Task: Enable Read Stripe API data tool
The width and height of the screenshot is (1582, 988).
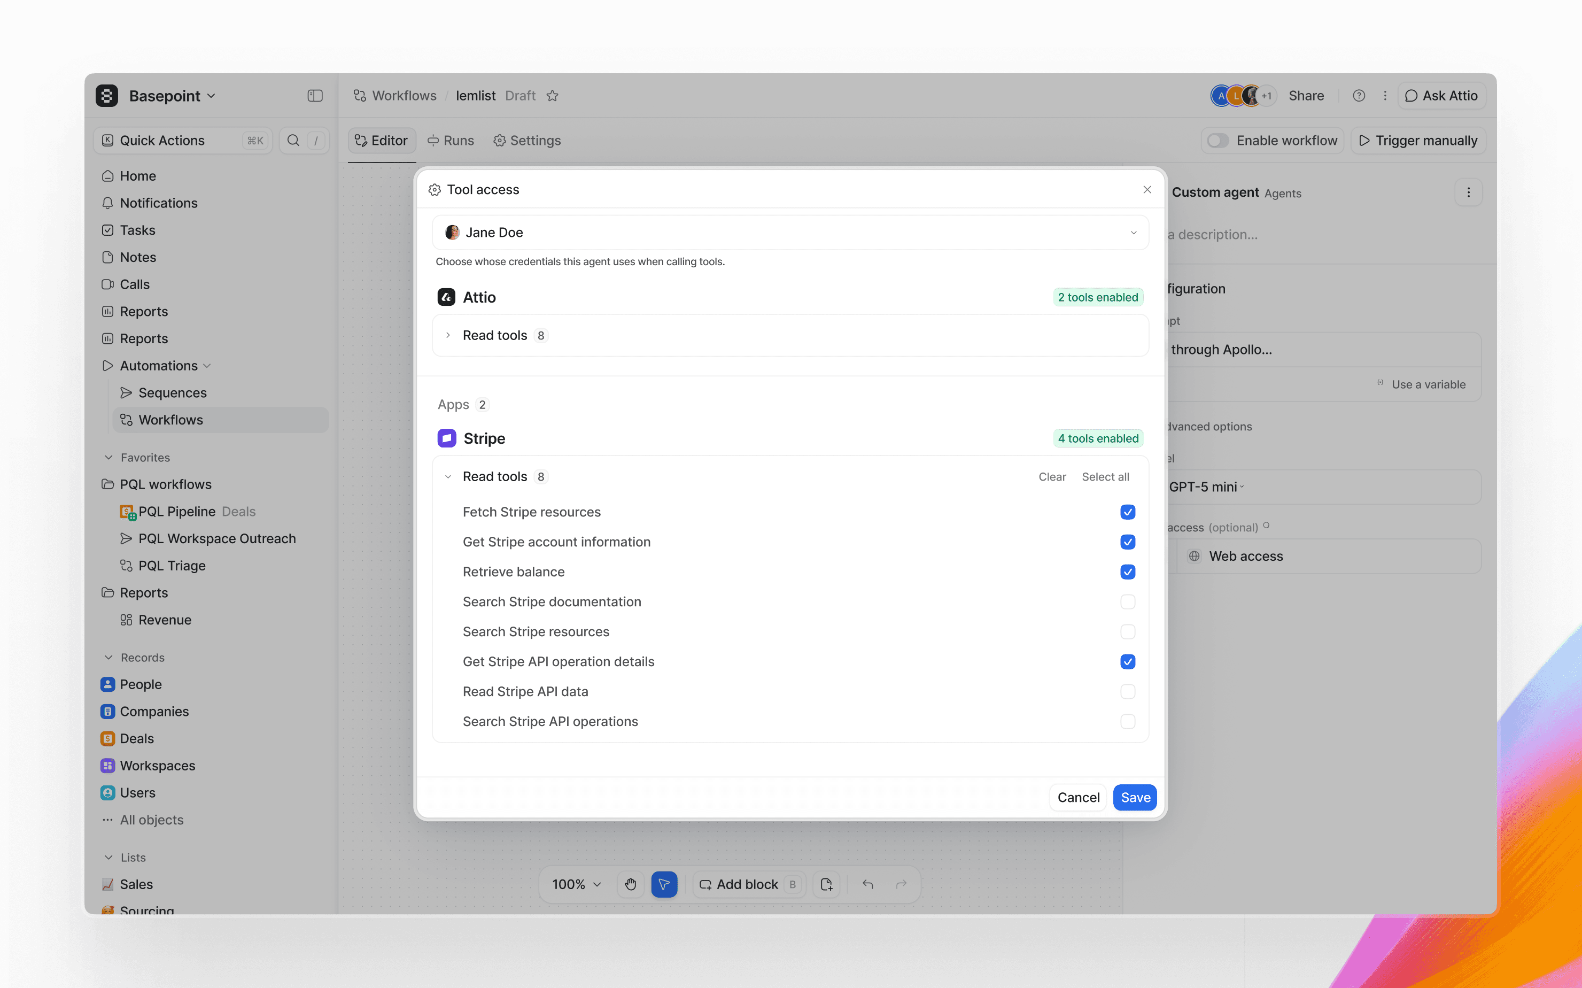Action: point(1127,691)
